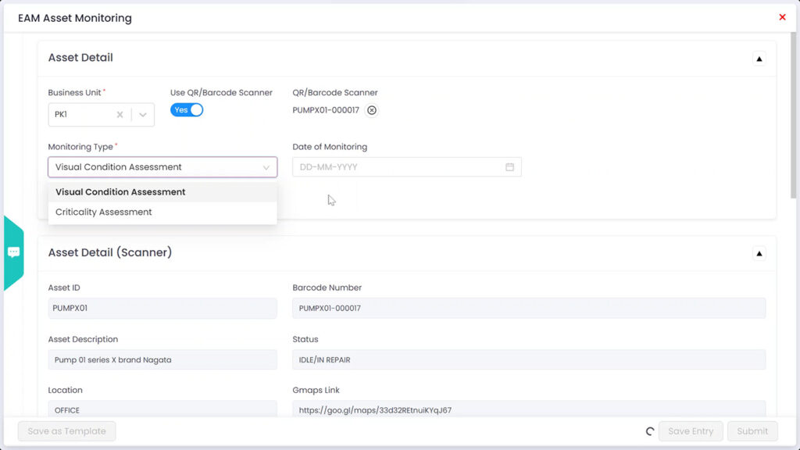Click the refresh icon in the bottom bar

point(649,430)
